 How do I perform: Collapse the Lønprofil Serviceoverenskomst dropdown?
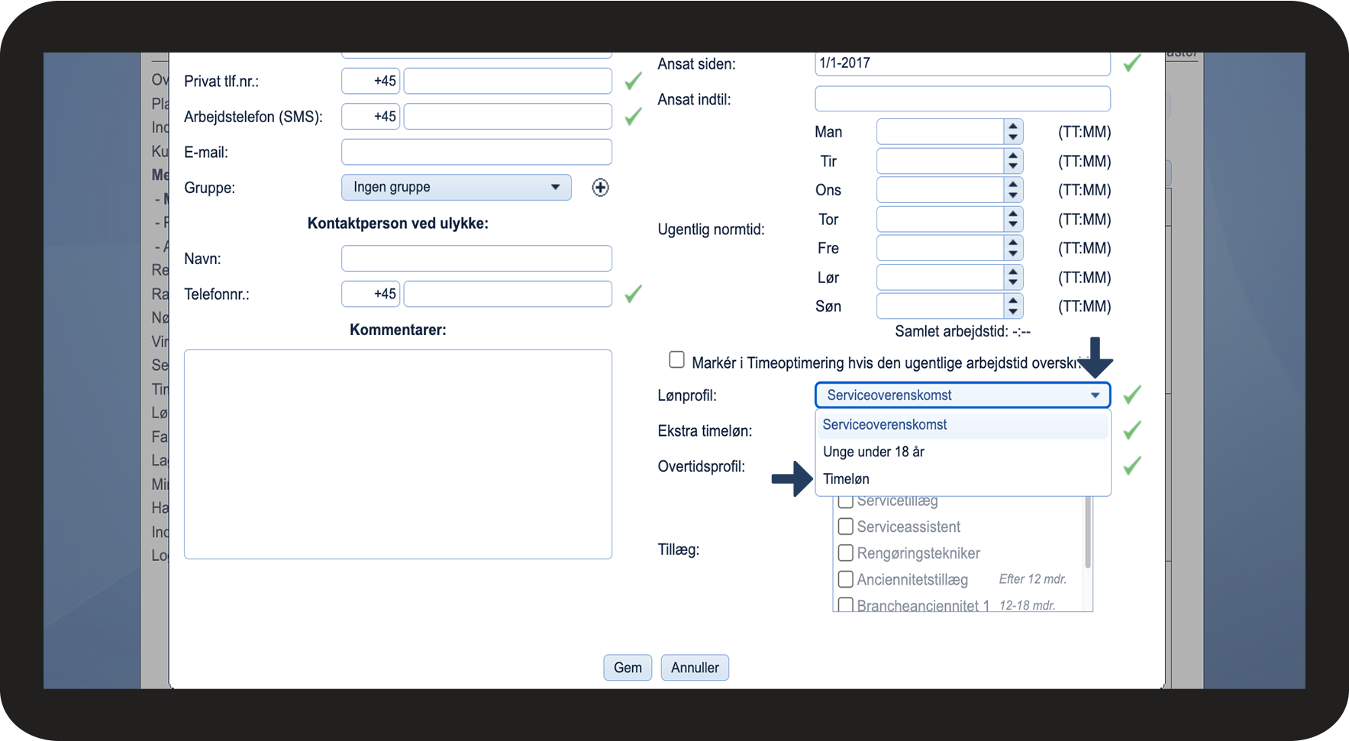point(963,395)
